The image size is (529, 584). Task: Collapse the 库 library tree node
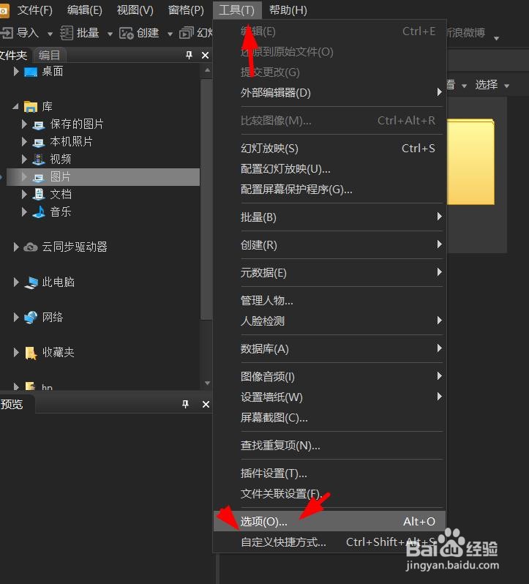(15, 107)
